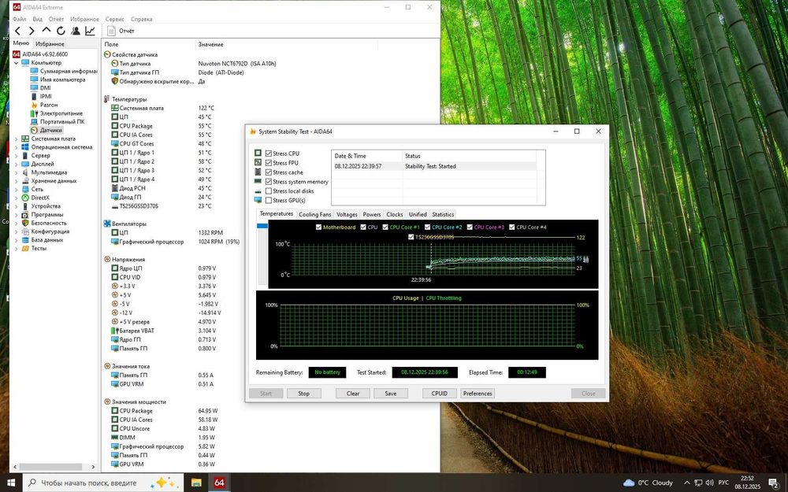Refresh the sensor page with the refresh icon
Viewport: 788px width, 492px height.
tap(61, 31)
